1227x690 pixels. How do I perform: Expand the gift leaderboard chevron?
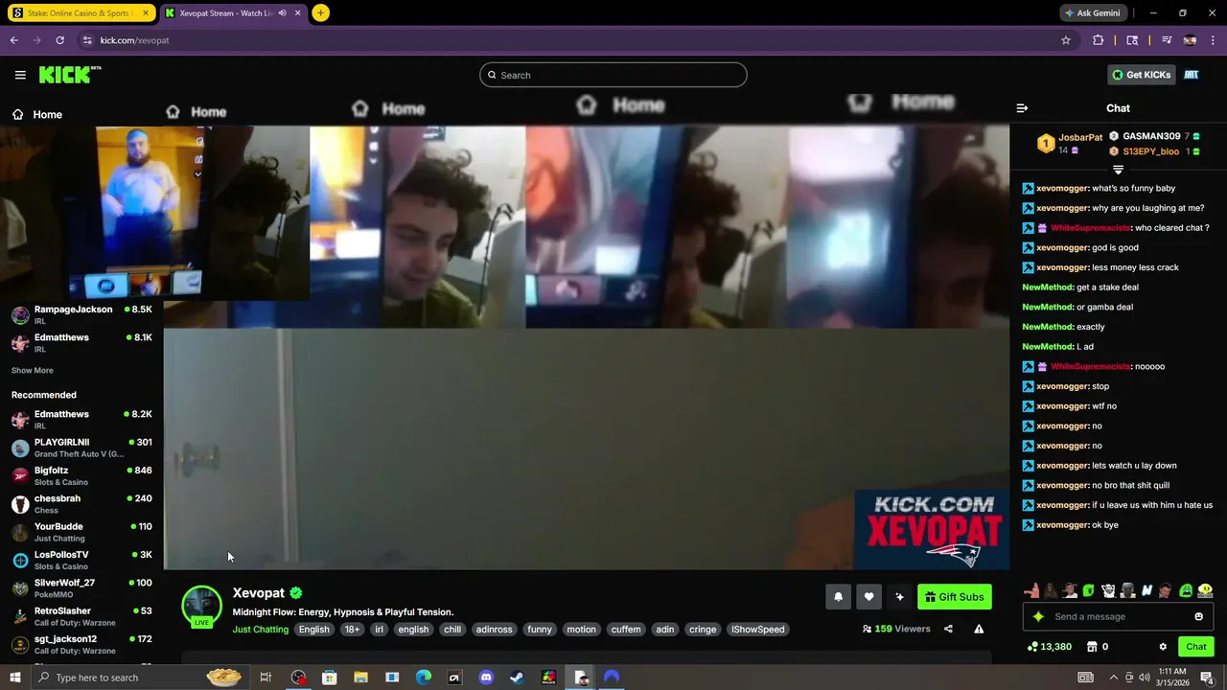(x=1118, y=170)
